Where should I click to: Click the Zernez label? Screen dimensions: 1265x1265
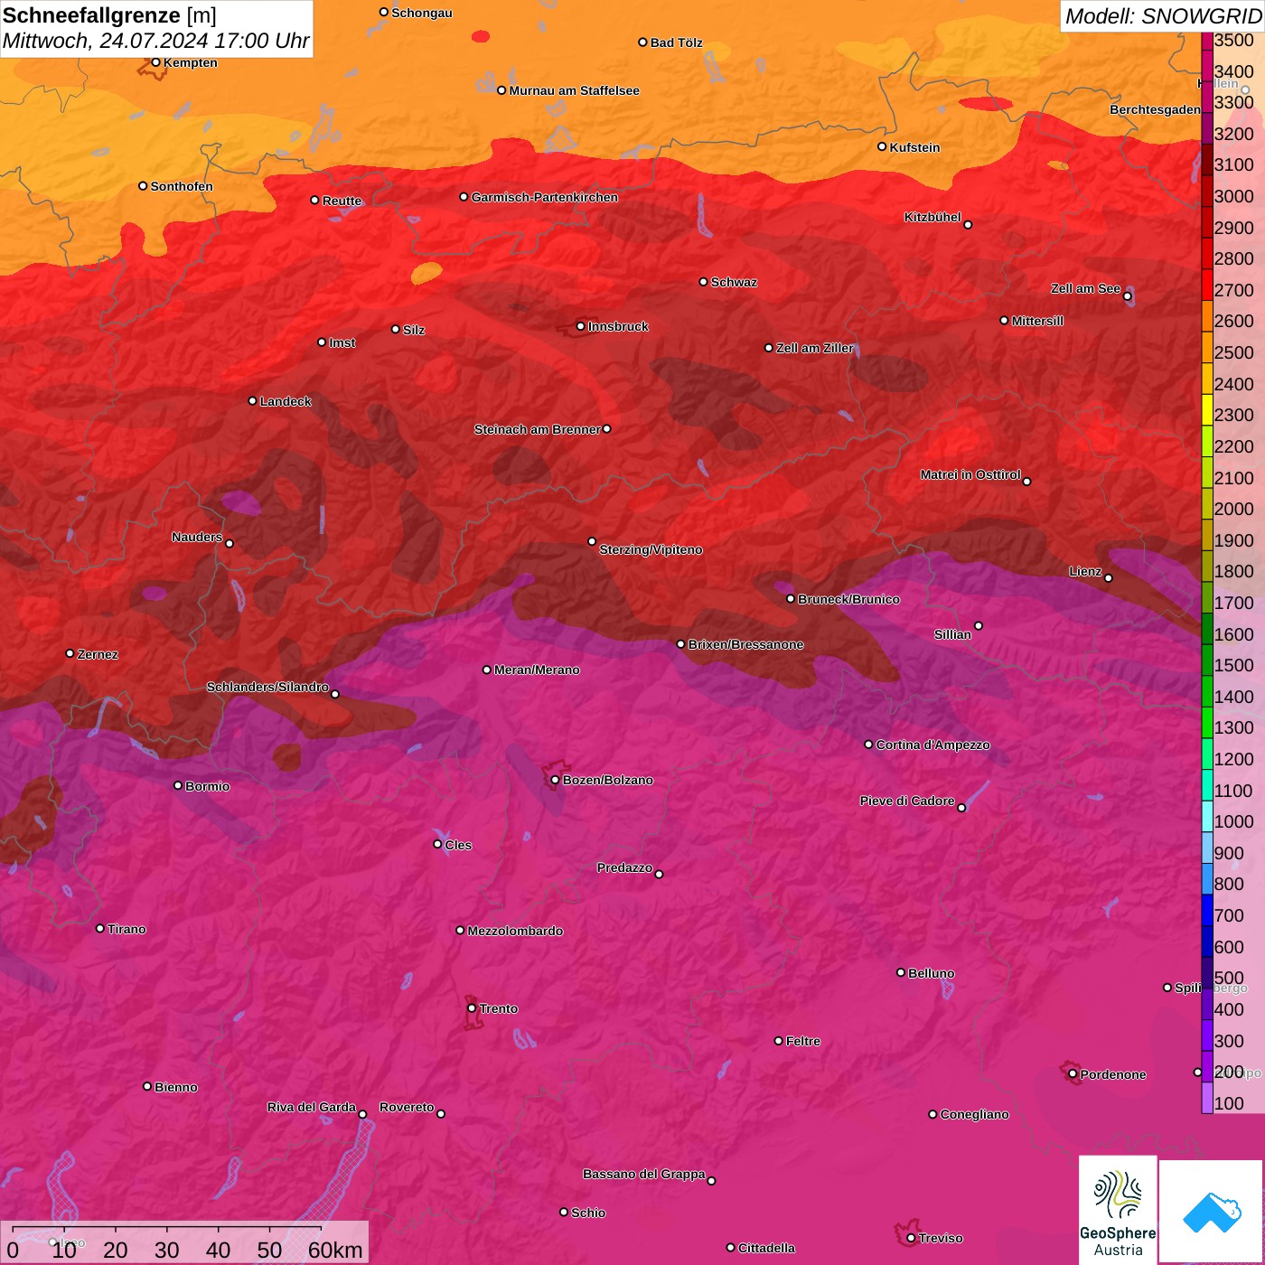pos(98,654)
